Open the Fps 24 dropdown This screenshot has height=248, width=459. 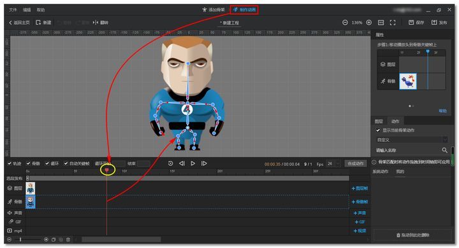point(334,164)
